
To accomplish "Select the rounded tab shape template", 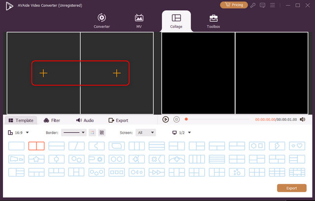I will tap(117, 146).
